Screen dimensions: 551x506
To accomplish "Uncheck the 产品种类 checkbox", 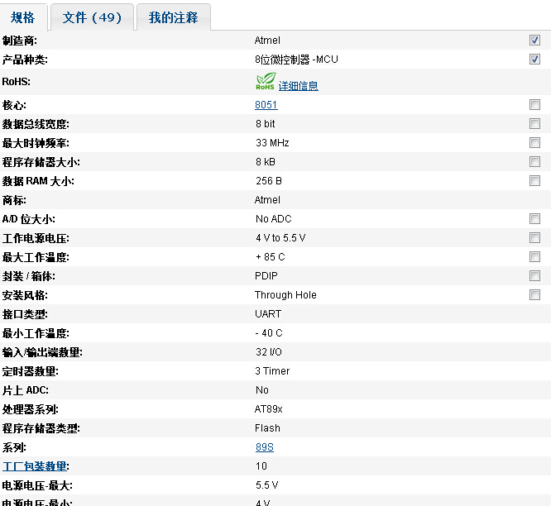I will 534,60.
